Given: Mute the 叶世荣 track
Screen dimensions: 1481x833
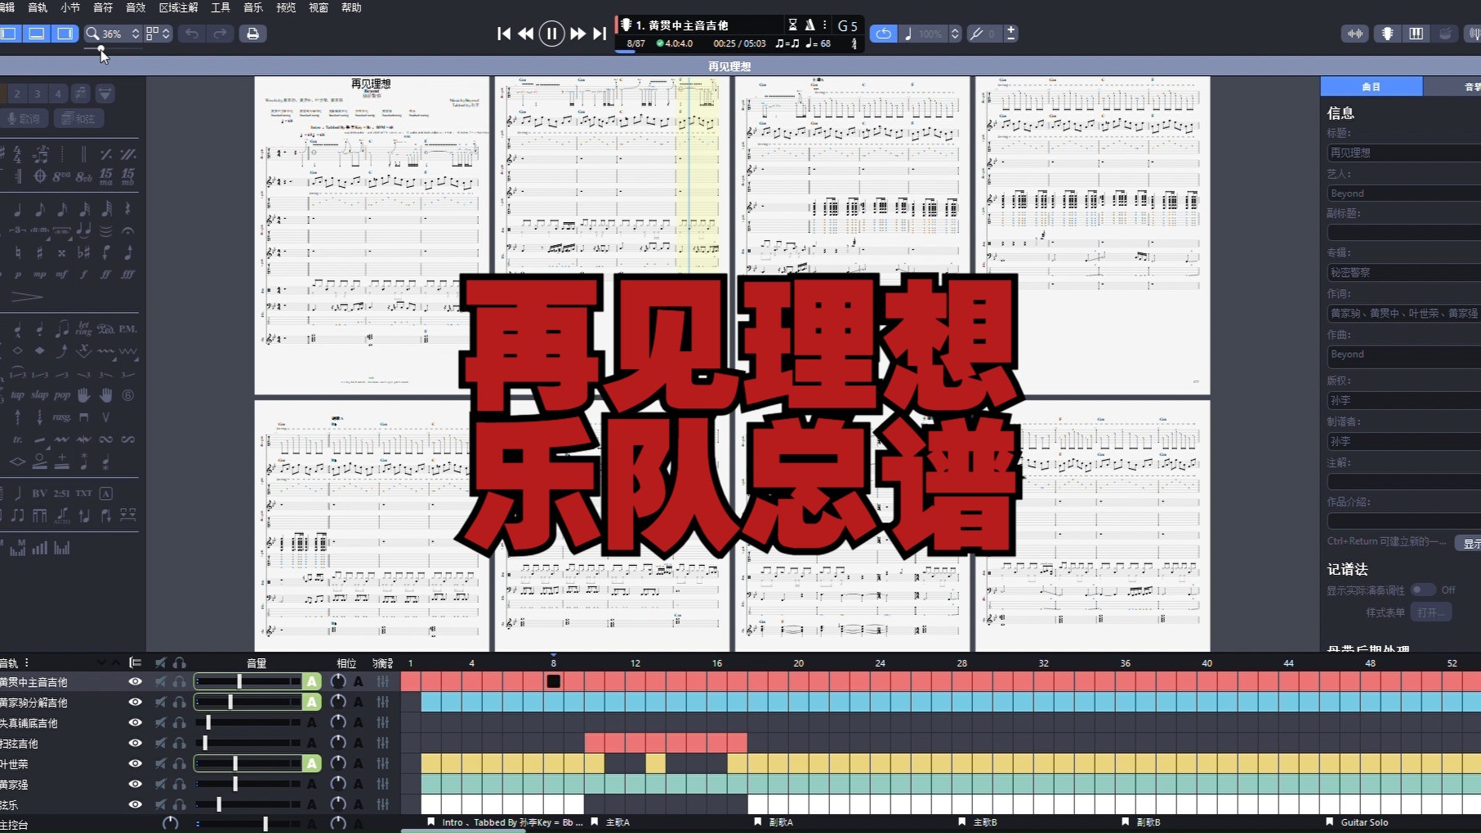Looking at the screenshot, I should click(160, 763).
